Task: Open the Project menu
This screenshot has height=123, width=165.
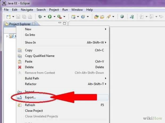Action: coord(54,10)
